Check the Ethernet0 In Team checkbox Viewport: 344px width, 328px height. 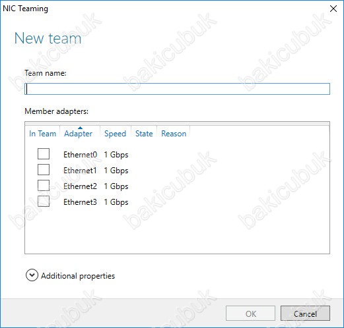coord(44,153)
